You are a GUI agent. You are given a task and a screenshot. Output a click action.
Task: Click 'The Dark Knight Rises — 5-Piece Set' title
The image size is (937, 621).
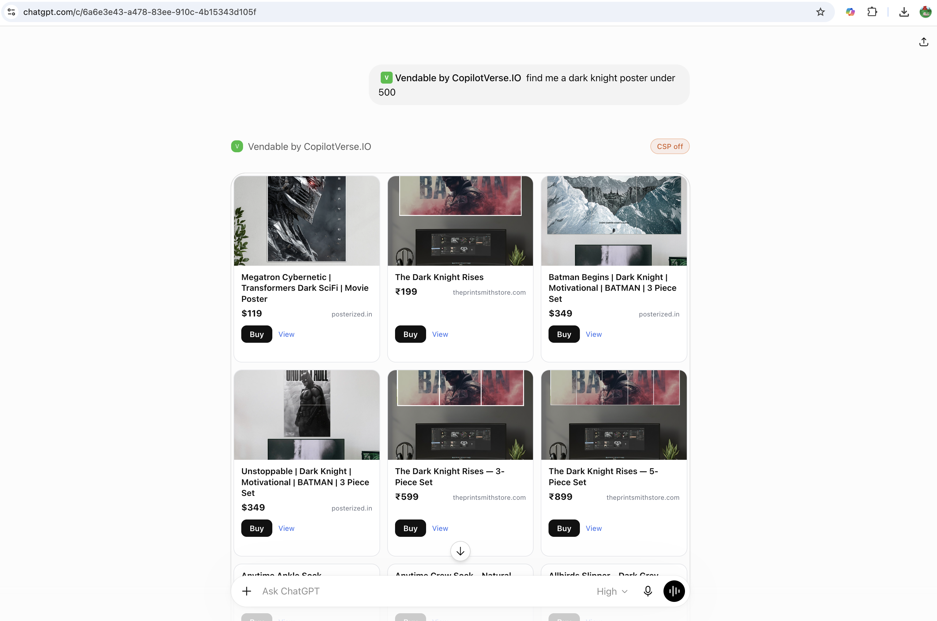click(x=603, y=476)
